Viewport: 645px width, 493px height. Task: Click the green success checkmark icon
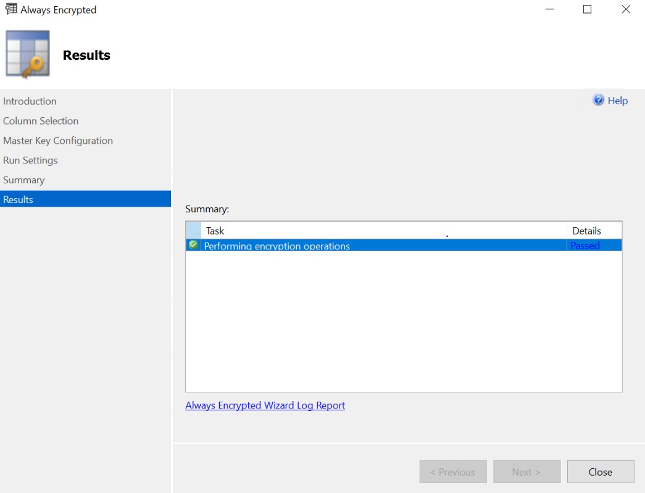pyautogui.click(x=193, y=245)
